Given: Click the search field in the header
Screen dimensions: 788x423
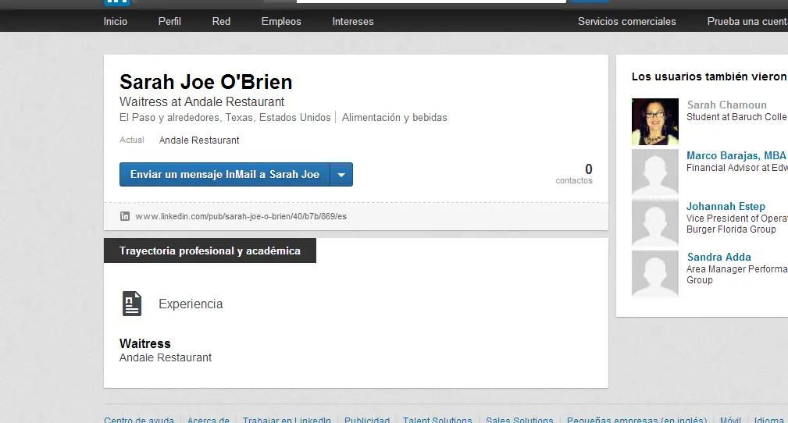Looking at the screenshot, I should pyautogui.click(x=431, y=2).
